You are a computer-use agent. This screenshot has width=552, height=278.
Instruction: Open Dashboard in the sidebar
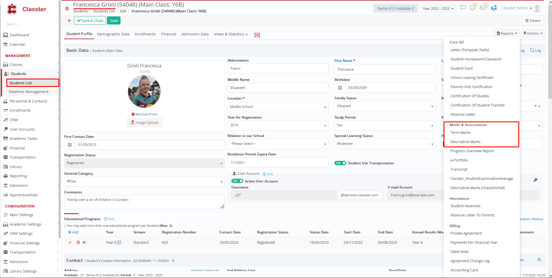[x=19, y=35]
